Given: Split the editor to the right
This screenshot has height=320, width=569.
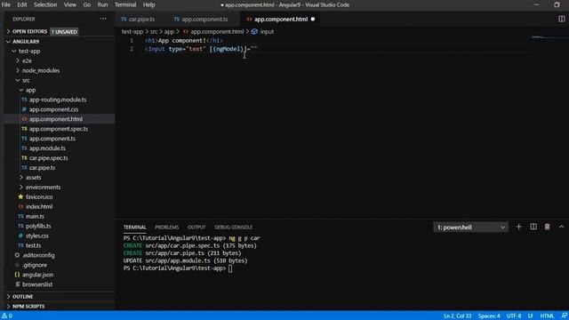Looking at the screenshot, I should (561, 19).
